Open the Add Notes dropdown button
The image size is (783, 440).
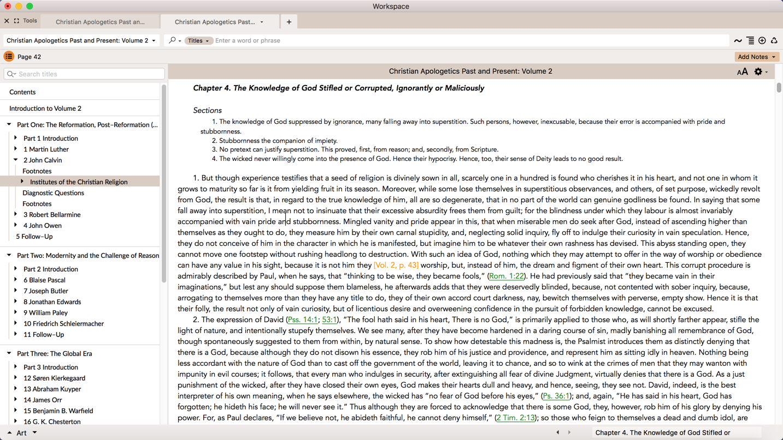757,57
